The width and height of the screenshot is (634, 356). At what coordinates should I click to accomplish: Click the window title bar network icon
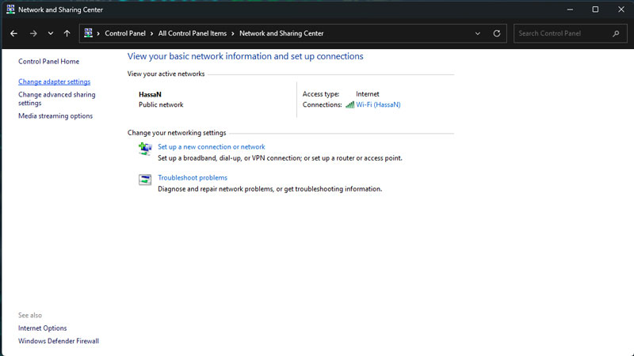tap(10, 9)
